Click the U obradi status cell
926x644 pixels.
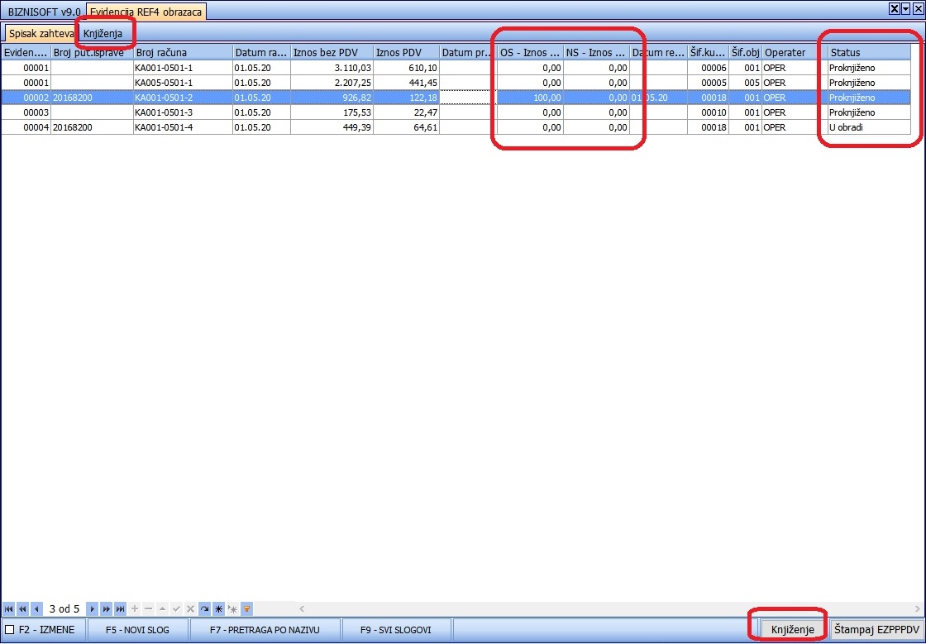tap(869, 127)
